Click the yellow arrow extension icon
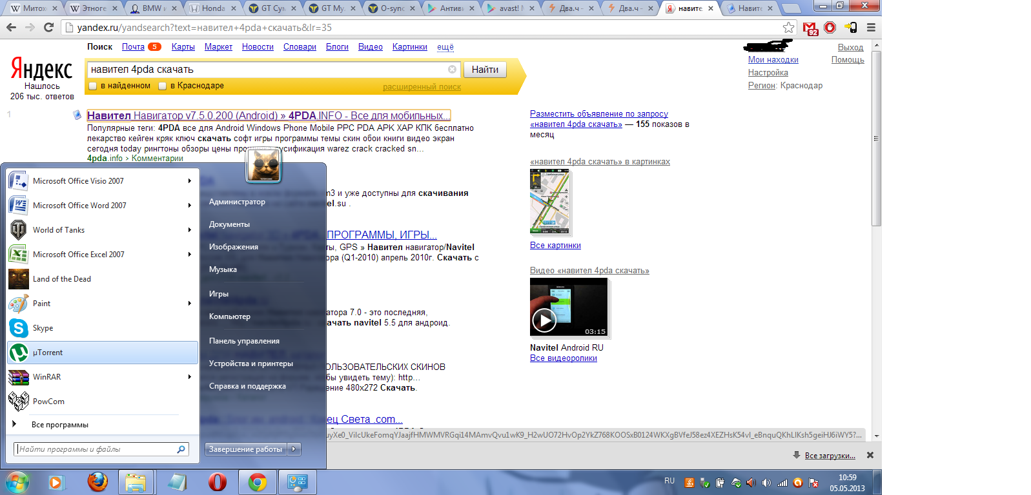The image size is (1031, 495). click(x=851, y=28)
